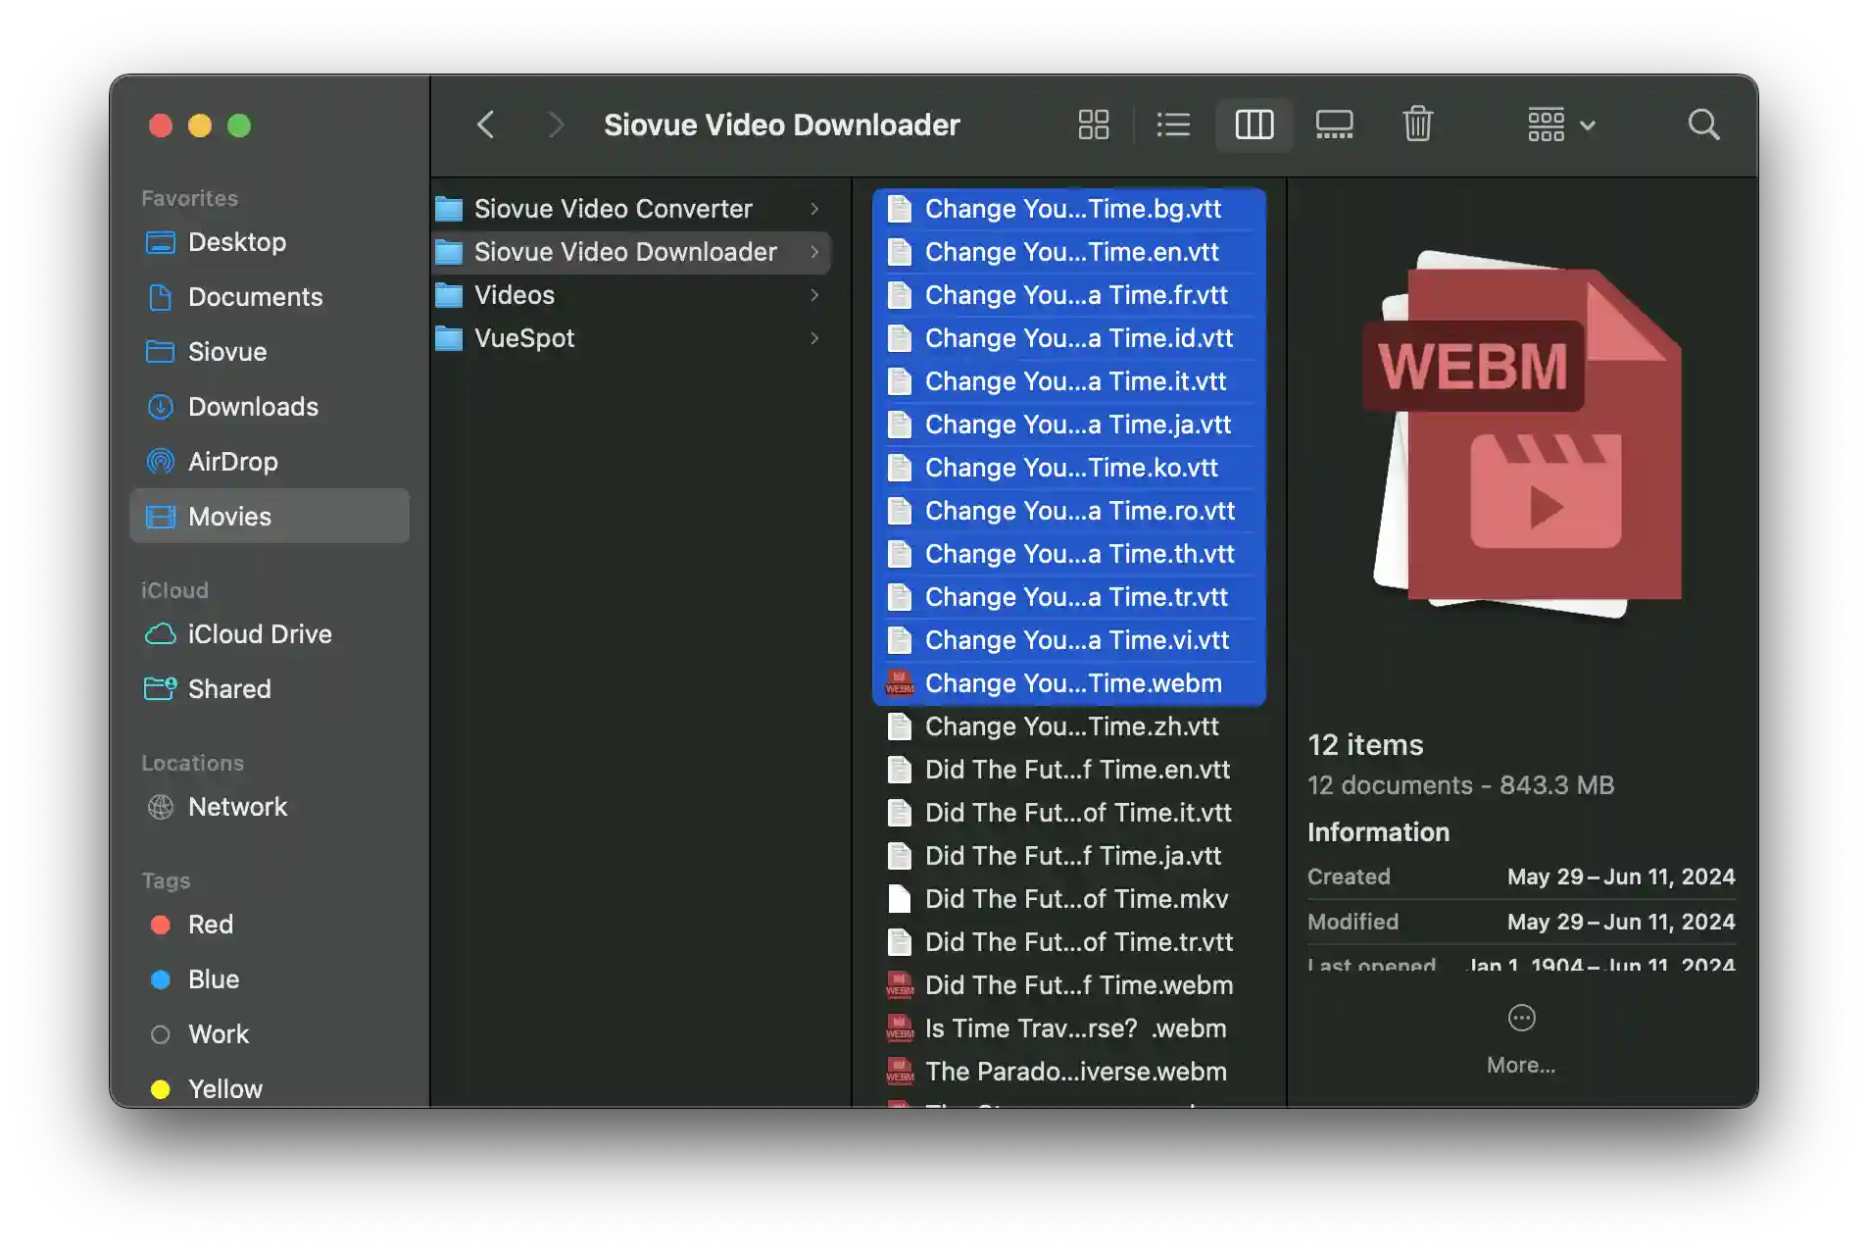
Task: Select the Videos folder
Action: pos(632,295)
